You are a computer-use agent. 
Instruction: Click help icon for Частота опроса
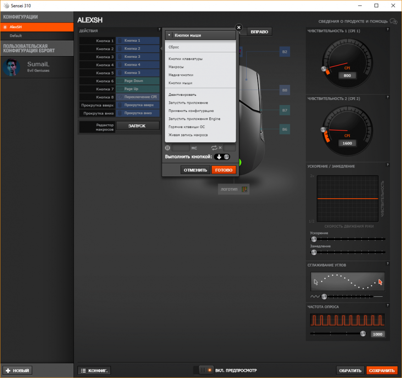387,306
